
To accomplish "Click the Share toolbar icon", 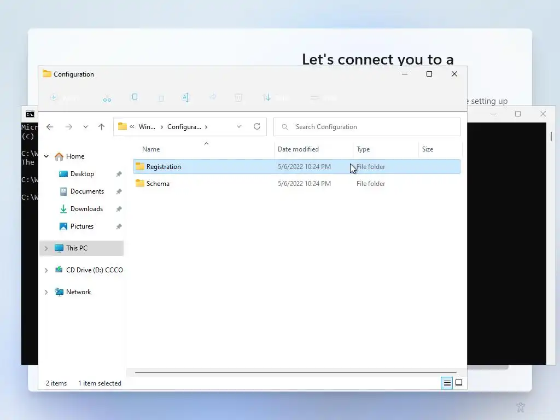I will coord(213,97).
